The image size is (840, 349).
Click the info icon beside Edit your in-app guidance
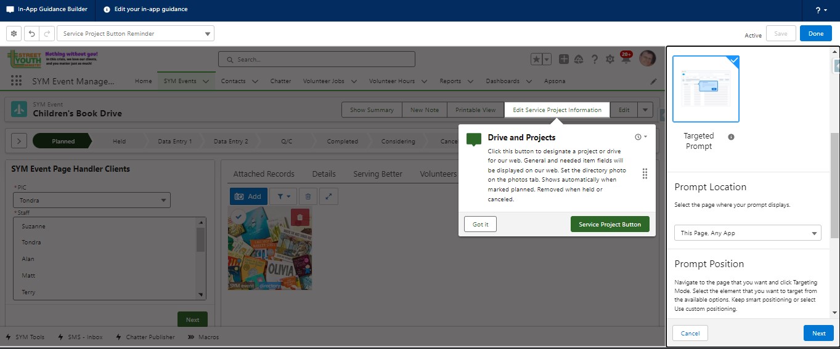pyautogui.click(x=107, y=10)
